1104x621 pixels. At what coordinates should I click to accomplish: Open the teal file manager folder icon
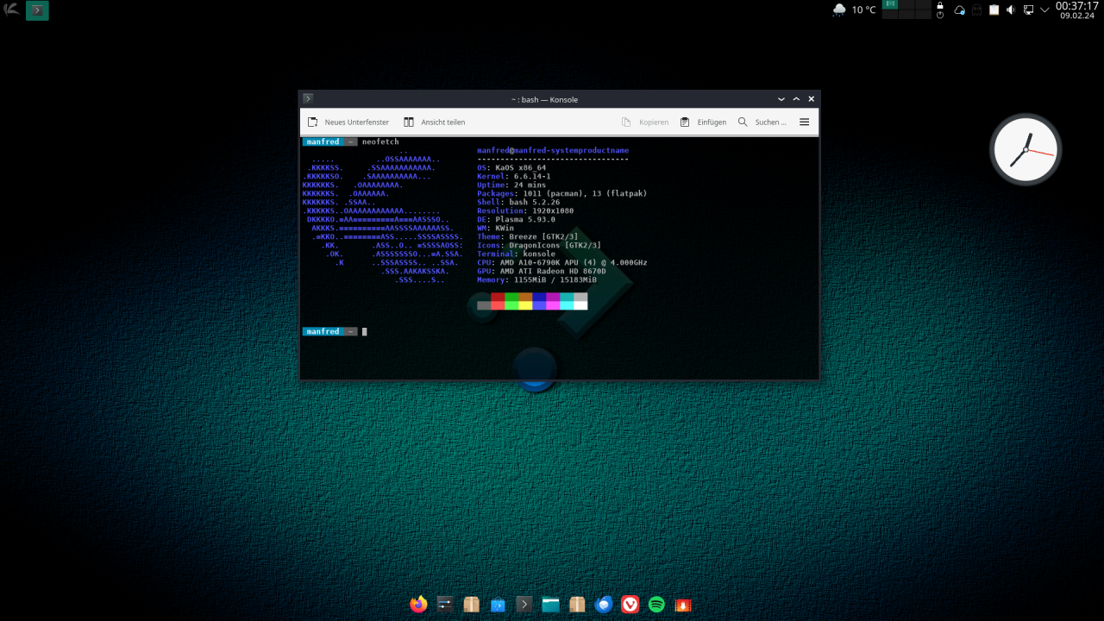point(551,605)
